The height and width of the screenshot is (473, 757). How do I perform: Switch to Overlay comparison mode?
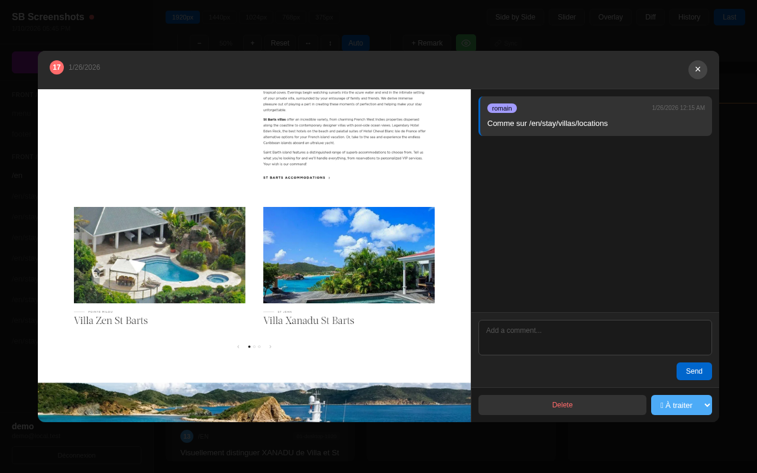pyautogui.click(x=610, y=17)
